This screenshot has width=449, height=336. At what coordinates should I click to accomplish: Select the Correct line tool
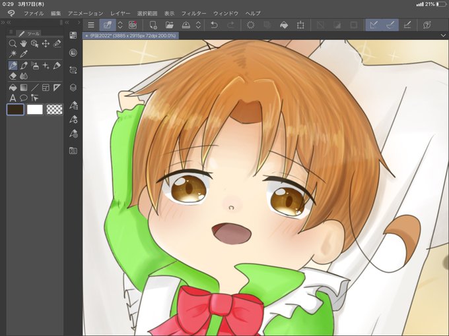34,98
